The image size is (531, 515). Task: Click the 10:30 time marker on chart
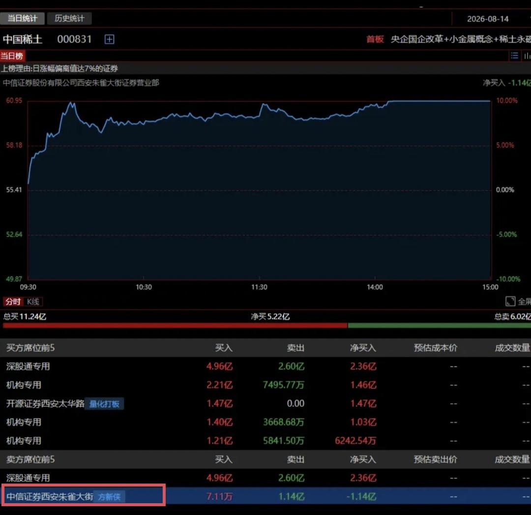point(144,287)
